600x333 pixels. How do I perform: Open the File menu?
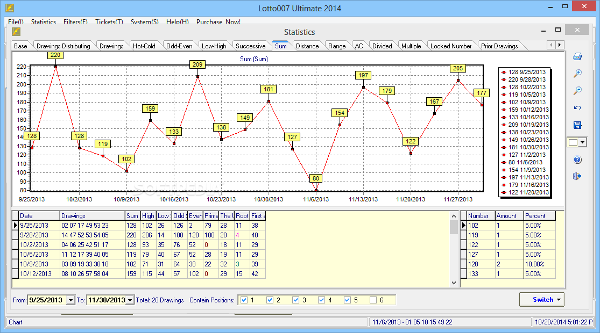[x=16, y=22]
